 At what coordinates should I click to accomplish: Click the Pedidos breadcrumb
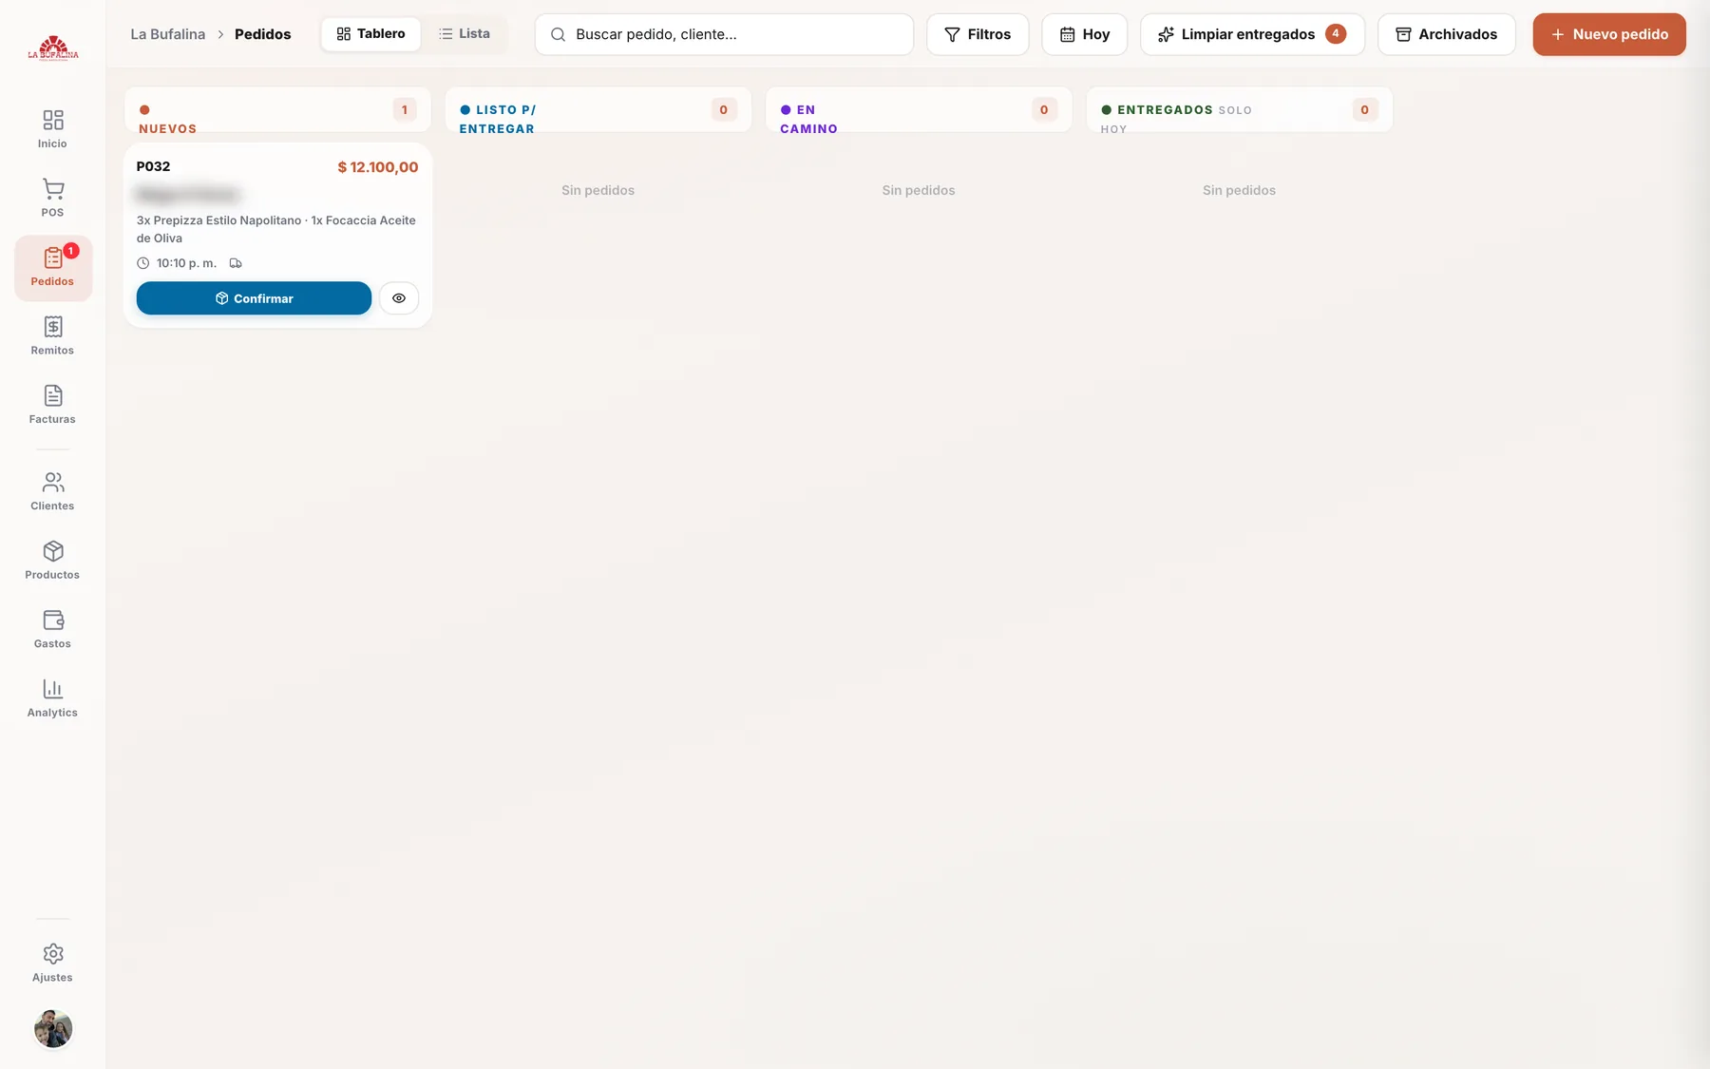[x=263, y=34]
